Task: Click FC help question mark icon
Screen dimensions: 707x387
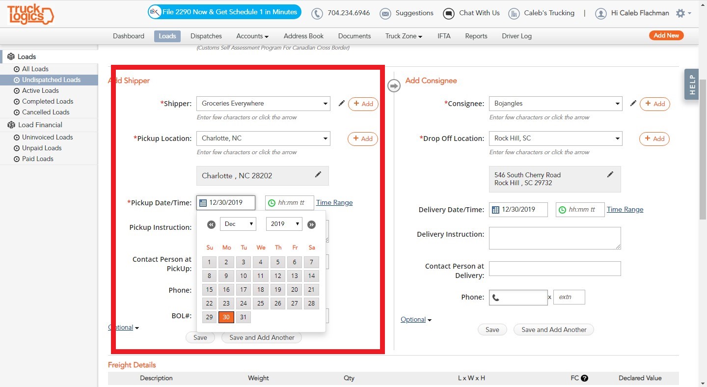Action: [x=584, y=378]
